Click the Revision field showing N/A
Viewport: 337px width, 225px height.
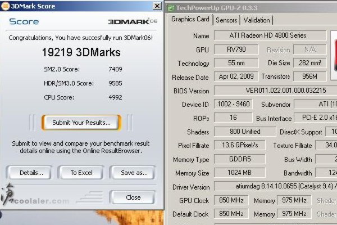pyautogui.click(x=310, y=49)
